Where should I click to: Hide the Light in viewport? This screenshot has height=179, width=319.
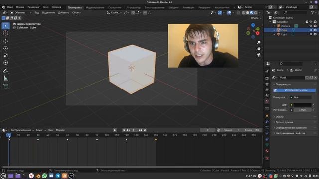tap(311, 34)
